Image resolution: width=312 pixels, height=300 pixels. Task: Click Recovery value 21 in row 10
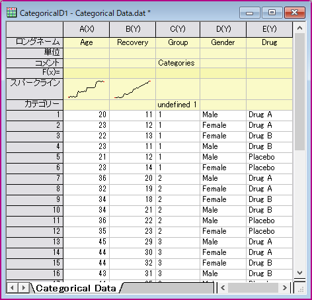[133, 211]
